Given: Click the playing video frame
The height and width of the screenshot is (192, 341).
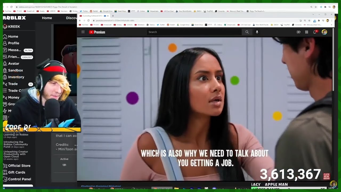Looking at the screenshot, I should (205, 109).
